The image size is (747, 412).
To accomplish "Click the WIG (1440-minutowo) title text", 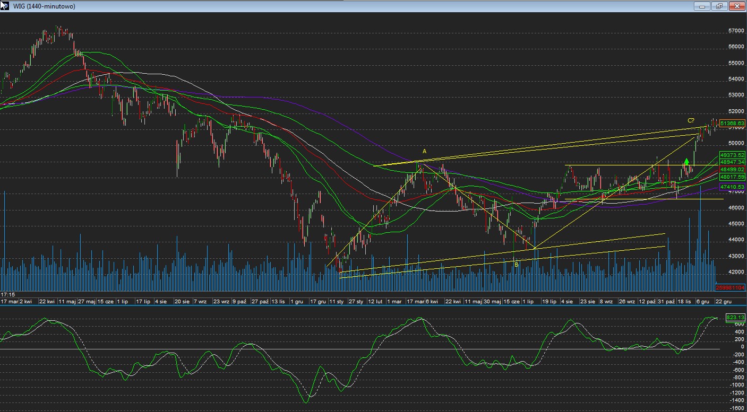I will 44,6.
